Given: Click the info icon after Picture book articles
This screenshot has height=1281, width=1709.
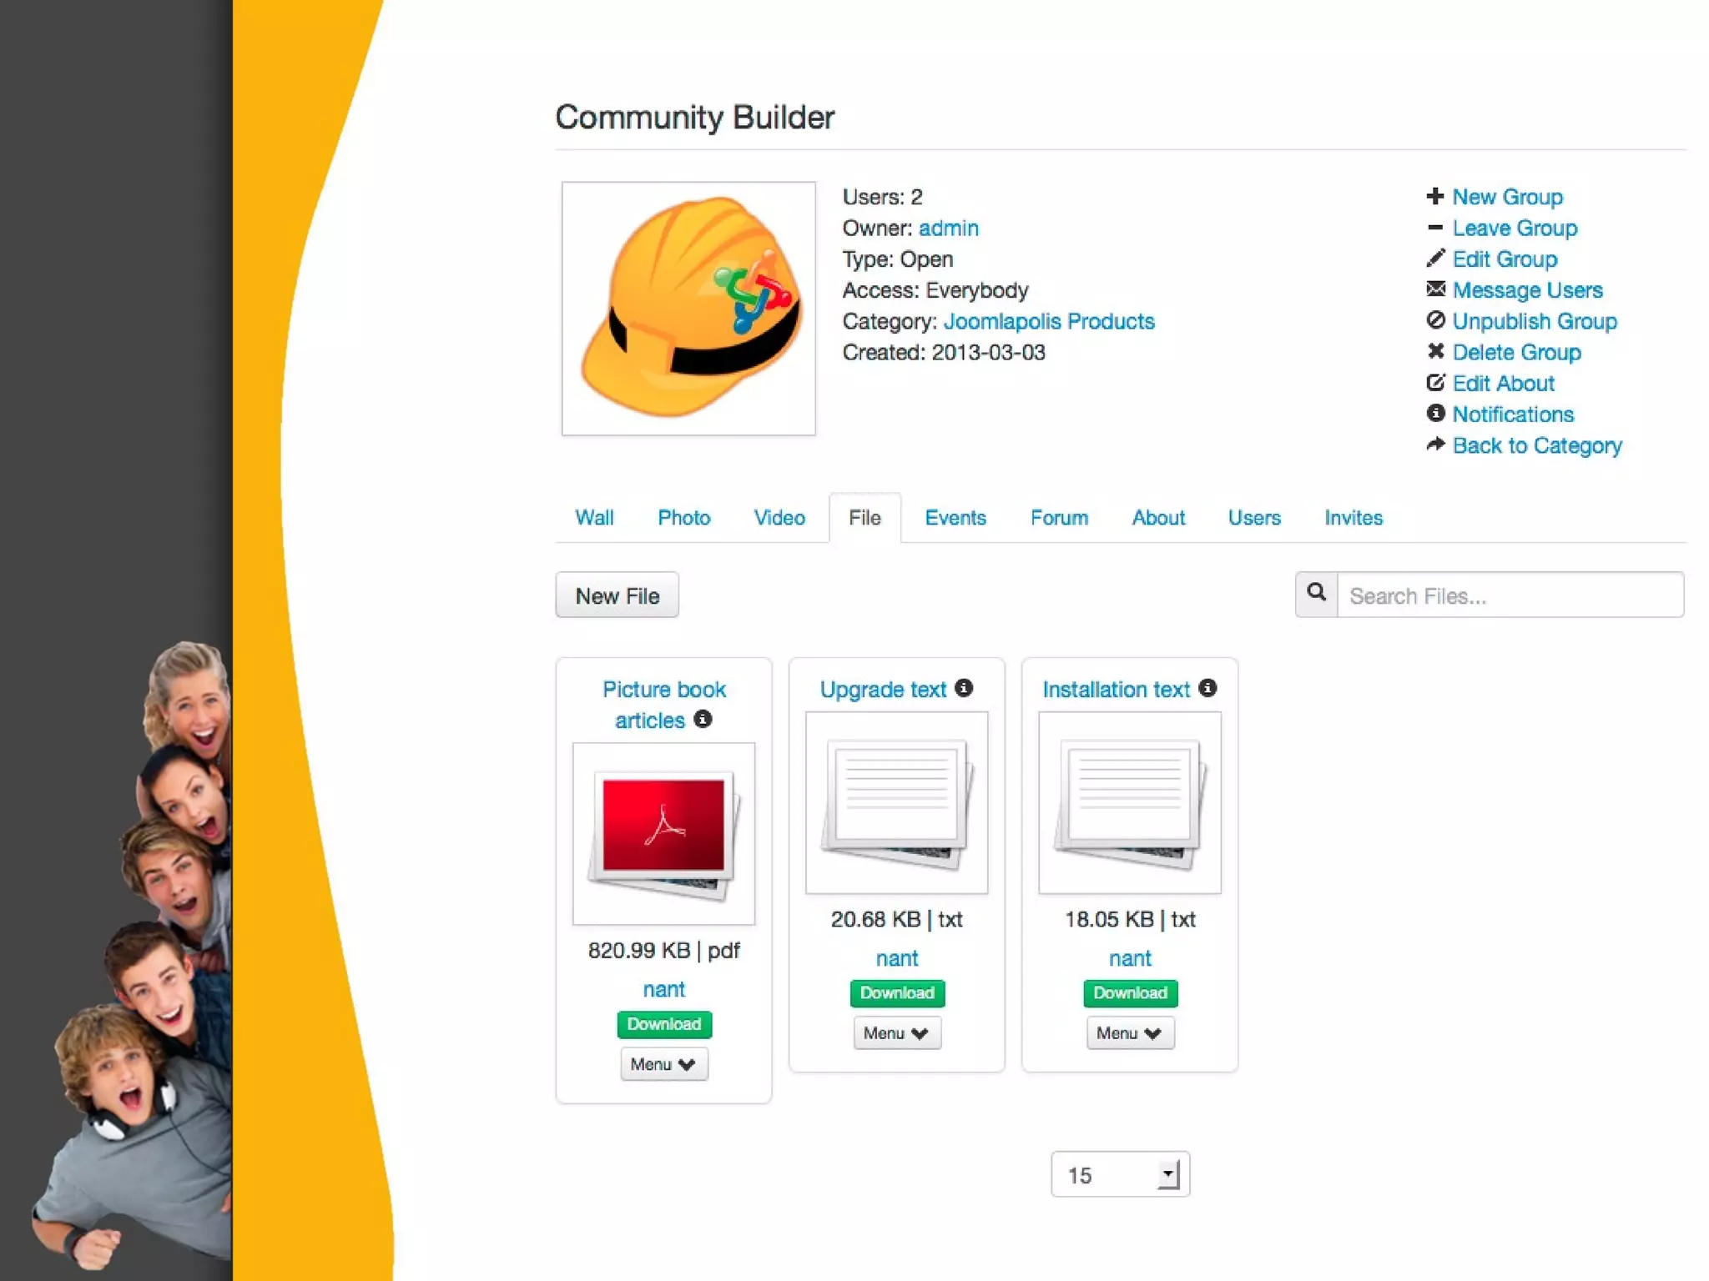Looking at the screenshot, I should (x=703, y=719).
